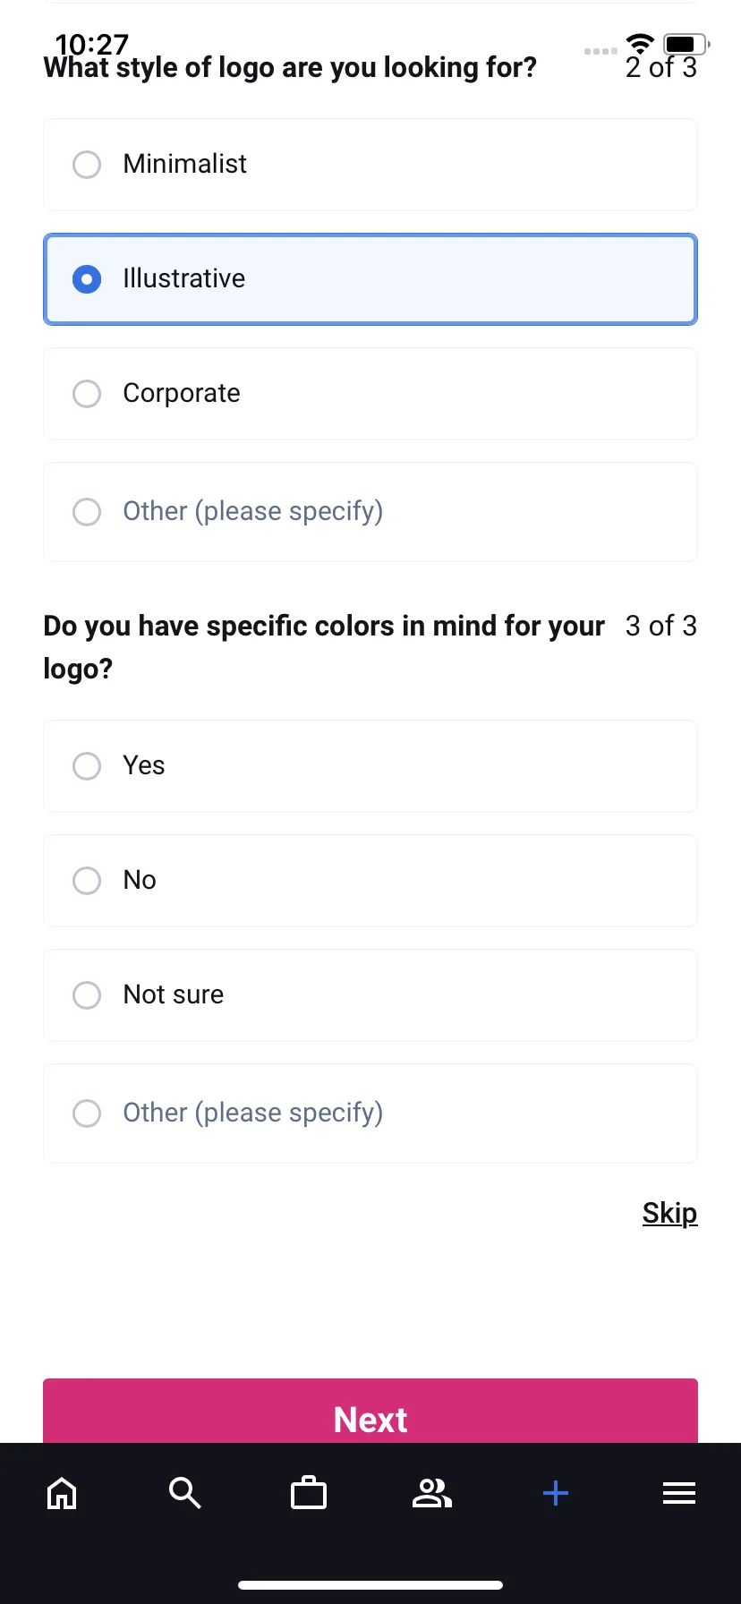This screenshot has width=741, height=1604.
Task: Select Other (please specify) for logo style
Action: coord(370,512)
